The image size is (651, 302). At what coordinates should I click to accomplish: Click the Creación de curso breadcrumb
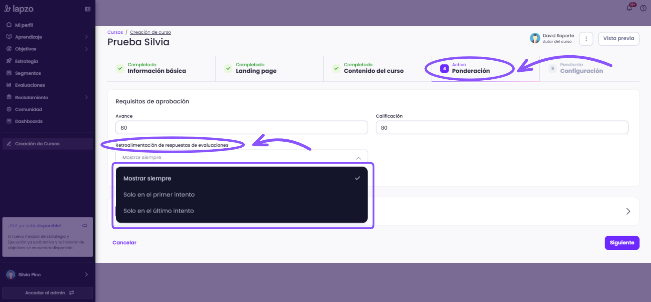[150, 32]
